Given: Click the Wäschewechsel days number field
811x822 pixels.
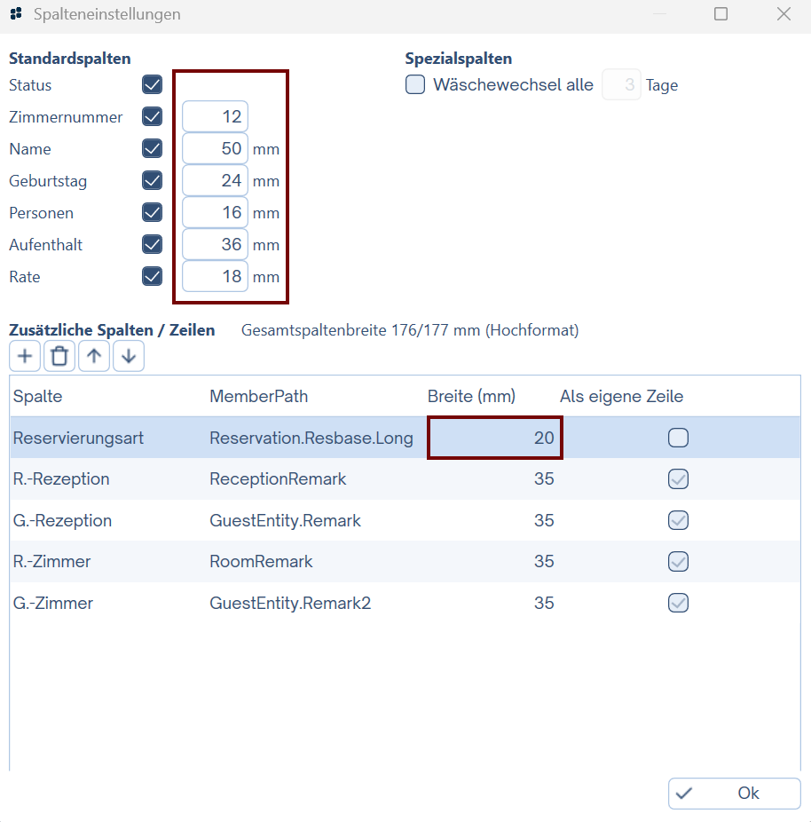Looking at the screenshot, I should pyautogui.click(x=621, y=85).
